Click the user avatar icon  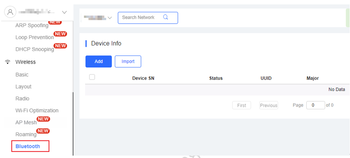10,12
